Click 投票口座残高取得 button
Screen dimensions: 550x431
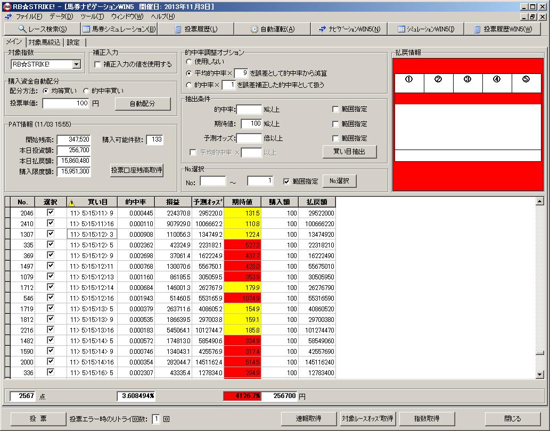(x=136, y=170)
